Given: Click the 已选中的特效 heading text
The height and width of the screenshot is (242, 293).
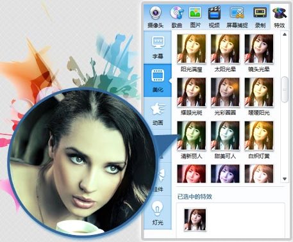Looking at the screenshot, I should click(x=195, y=197).
